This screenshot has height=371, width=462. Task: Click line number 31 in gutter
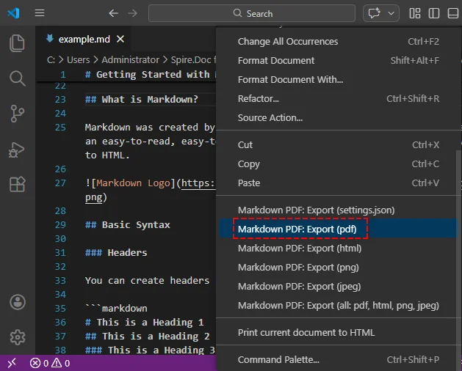(60, 253)
